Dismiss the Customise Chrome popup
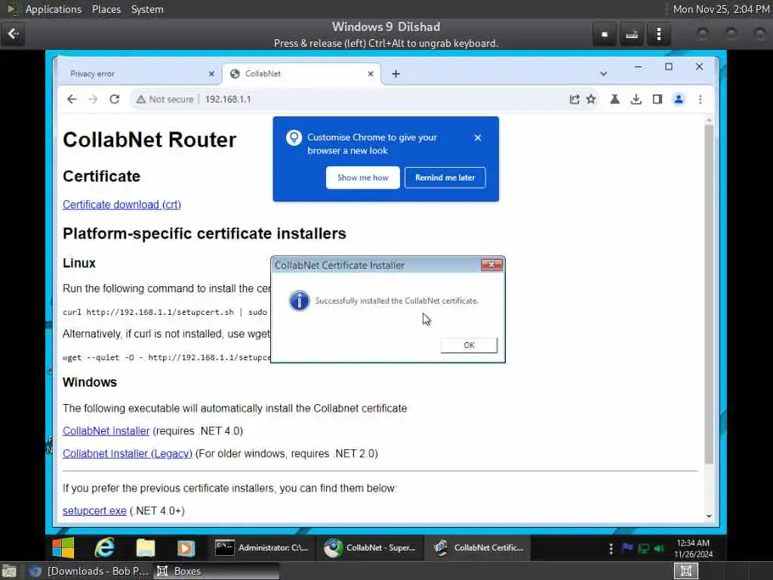Image resolution: width=773 pixels, height=580 pixels. click(478, 137)
